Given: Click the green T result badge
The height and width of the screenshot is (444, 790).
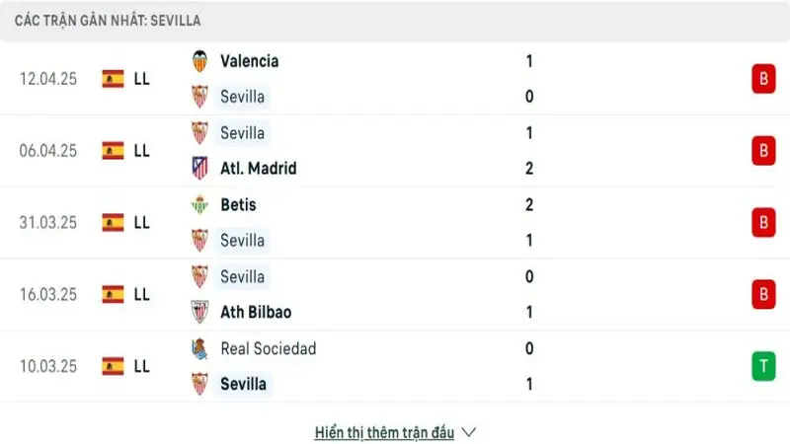Looking at the screenshot, I should pyautogui.click(x=763, y=366).
